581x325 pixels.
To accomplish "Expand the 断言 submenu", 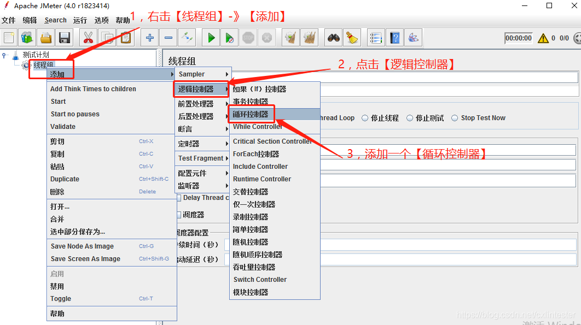I will click(x=203, y=129).
